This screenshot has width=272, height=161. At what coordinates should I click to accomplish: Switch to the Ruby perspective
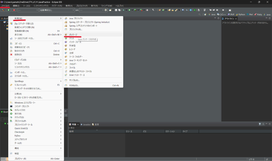point(258,15)
